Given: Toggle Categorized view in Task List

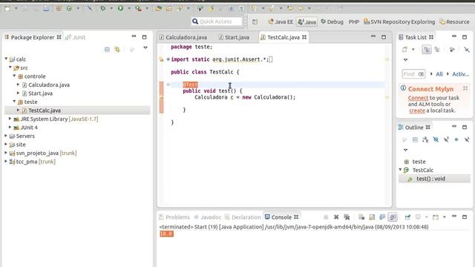Looking at the screenshot, I should 427,50.
